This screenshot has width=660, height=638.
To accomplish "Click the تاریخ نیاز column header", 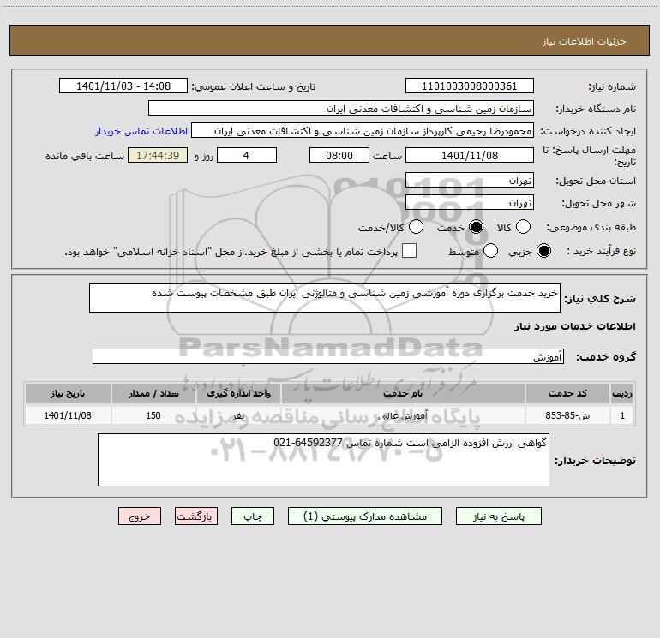I will 68,393.
